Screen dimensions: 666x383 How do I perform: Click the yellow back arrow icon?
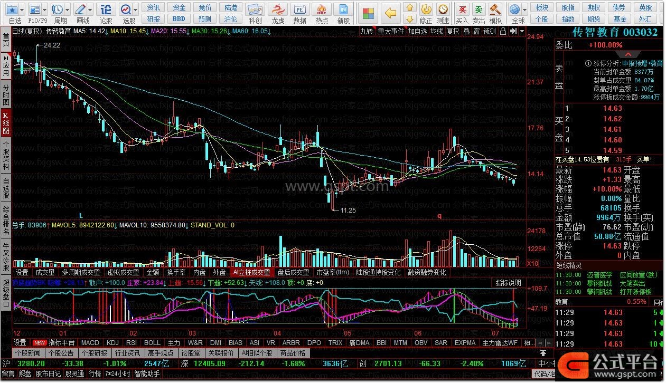tap(391, 12)
